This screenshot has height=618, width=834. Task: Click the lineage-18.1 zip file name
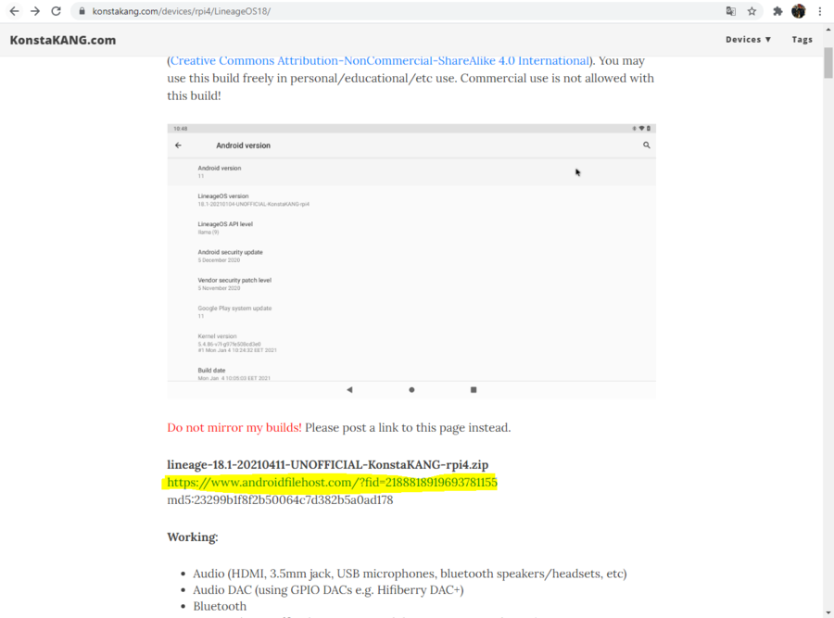[328, 465]
